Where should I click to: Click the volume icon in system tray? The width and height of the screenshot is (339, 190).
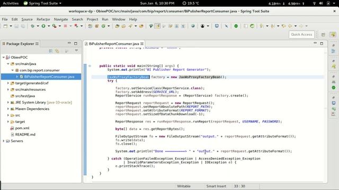321,3
